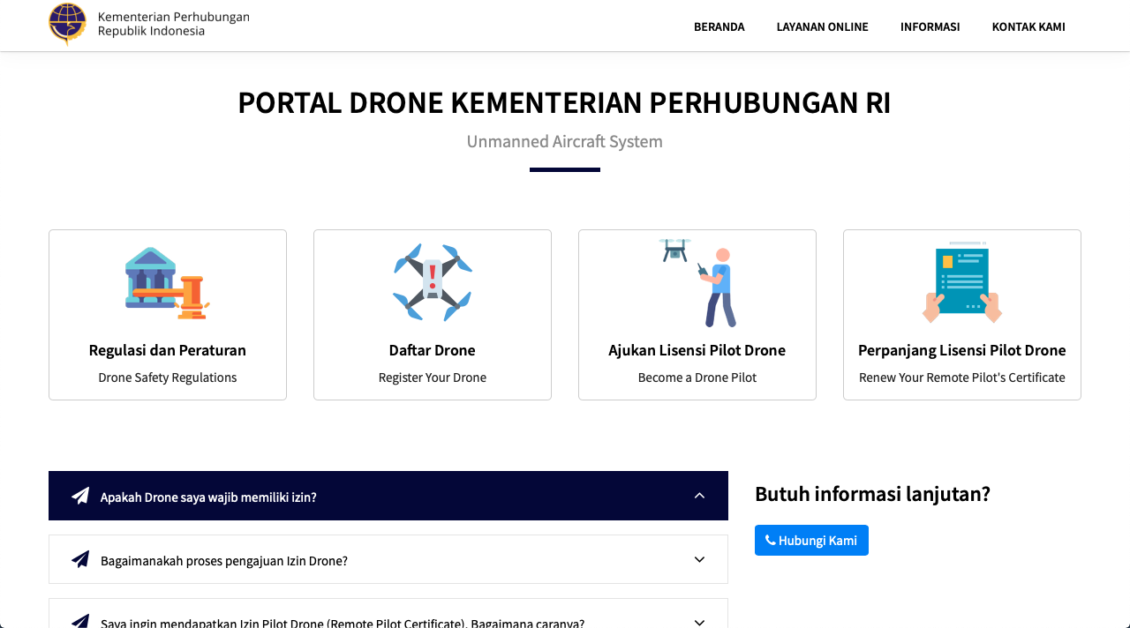The width and height of the screenshot is (1130, 628).
Task: Open Bagaimanakah proses pengajuan Izin Drone accordion
Action: tap(388, 559)
